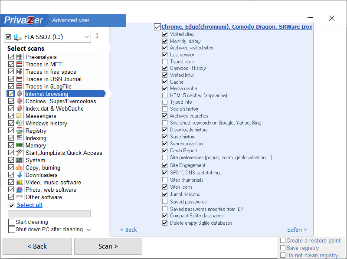Uncheck the Downloads history checkbox
The width and height of the screenshot is (347, 259).
pyautogui.click(x=165, y=130)
